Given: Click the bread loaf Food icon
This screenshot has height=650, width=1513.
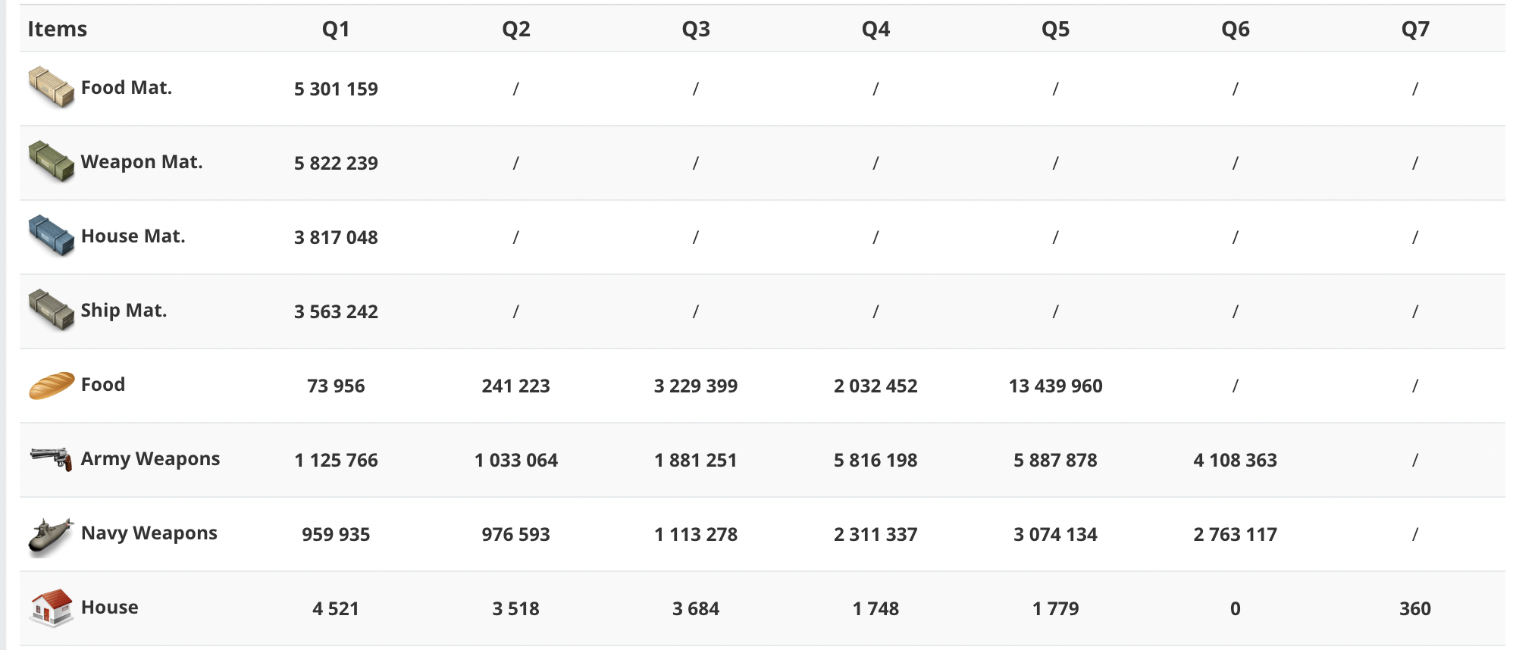Looking at the screenshot, I should [x=51, y=385].
